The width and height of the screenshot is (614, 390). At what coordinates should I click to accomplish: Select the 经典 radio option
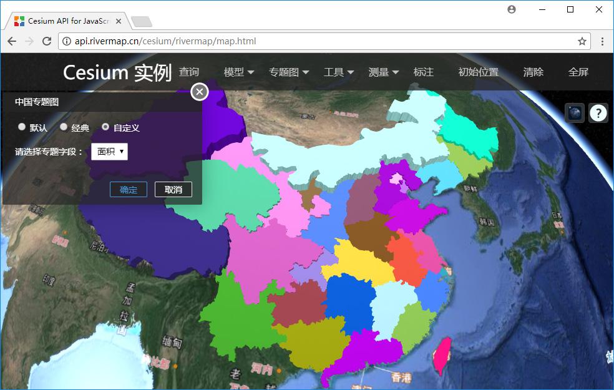64,127
